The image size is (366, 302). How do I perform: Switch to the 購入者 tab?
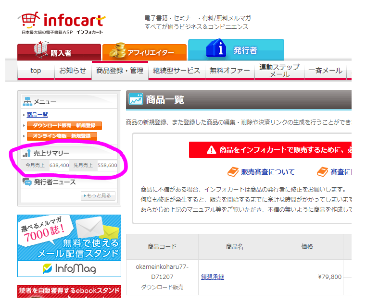[x=59, y=52]
